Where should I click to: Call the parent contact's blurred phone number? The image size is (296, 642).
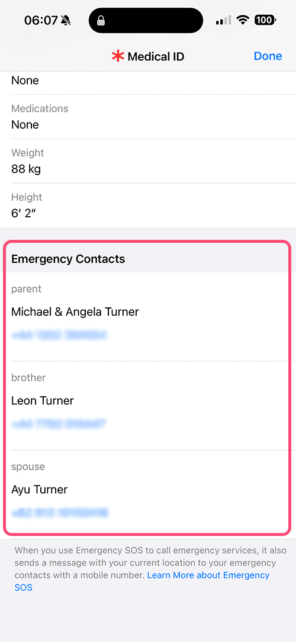point(59,336)
